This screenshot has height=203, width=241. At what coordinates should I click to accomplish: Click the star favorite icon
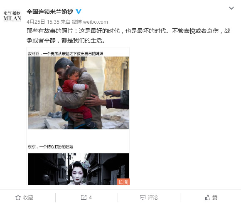click(x=18, y=197)
